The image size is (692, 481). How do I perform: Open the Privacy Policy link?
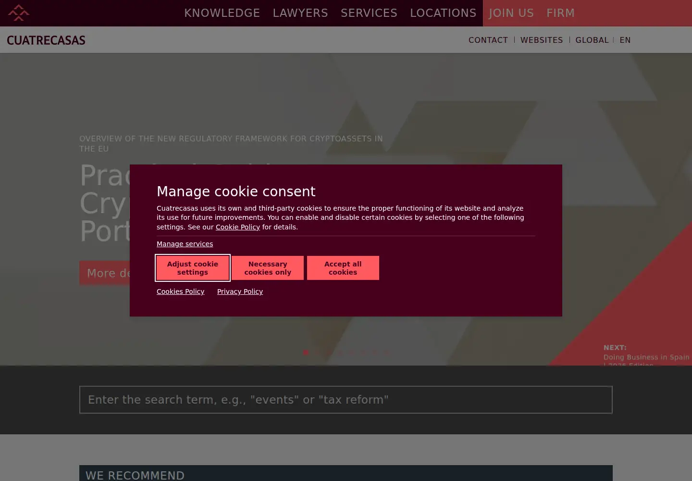(240, 291)
